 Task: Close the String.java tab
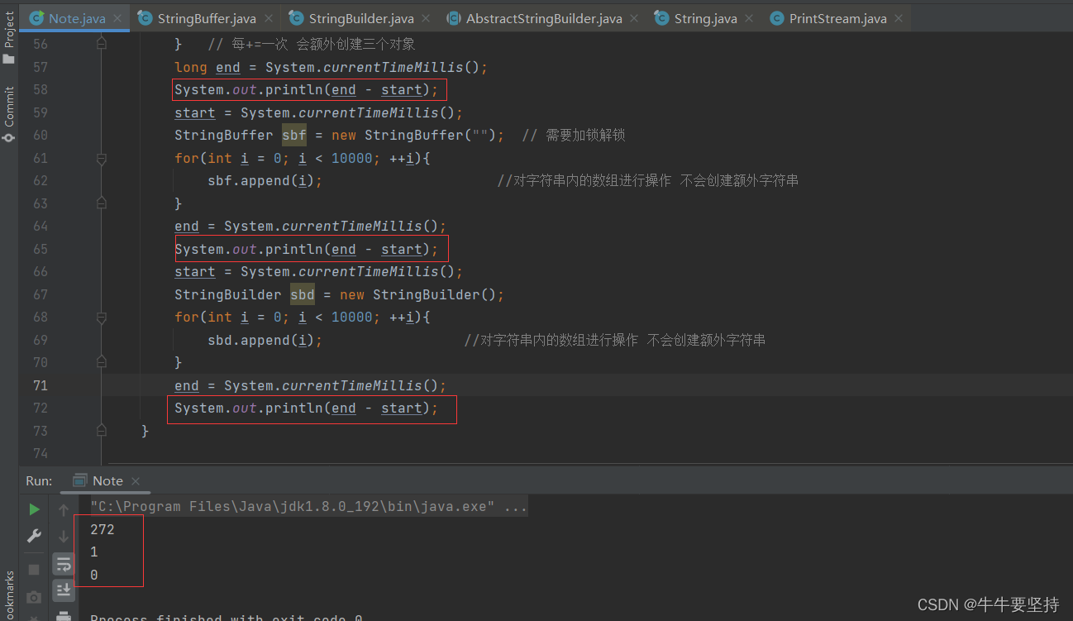(748, 18)
